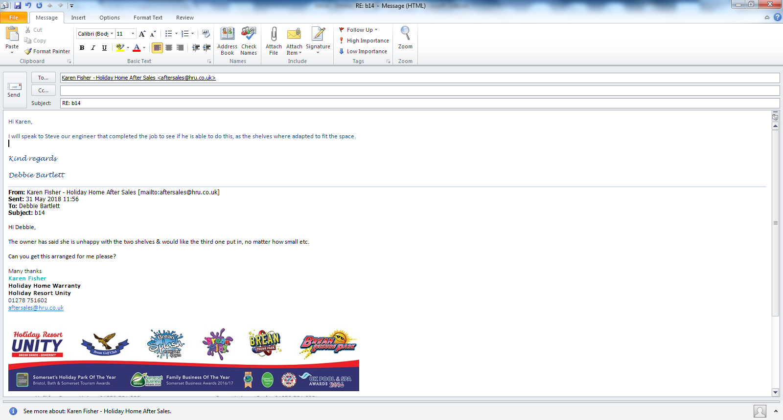Expand the Calibri font name dropdown
783x420 pixels.
point(112,34)
